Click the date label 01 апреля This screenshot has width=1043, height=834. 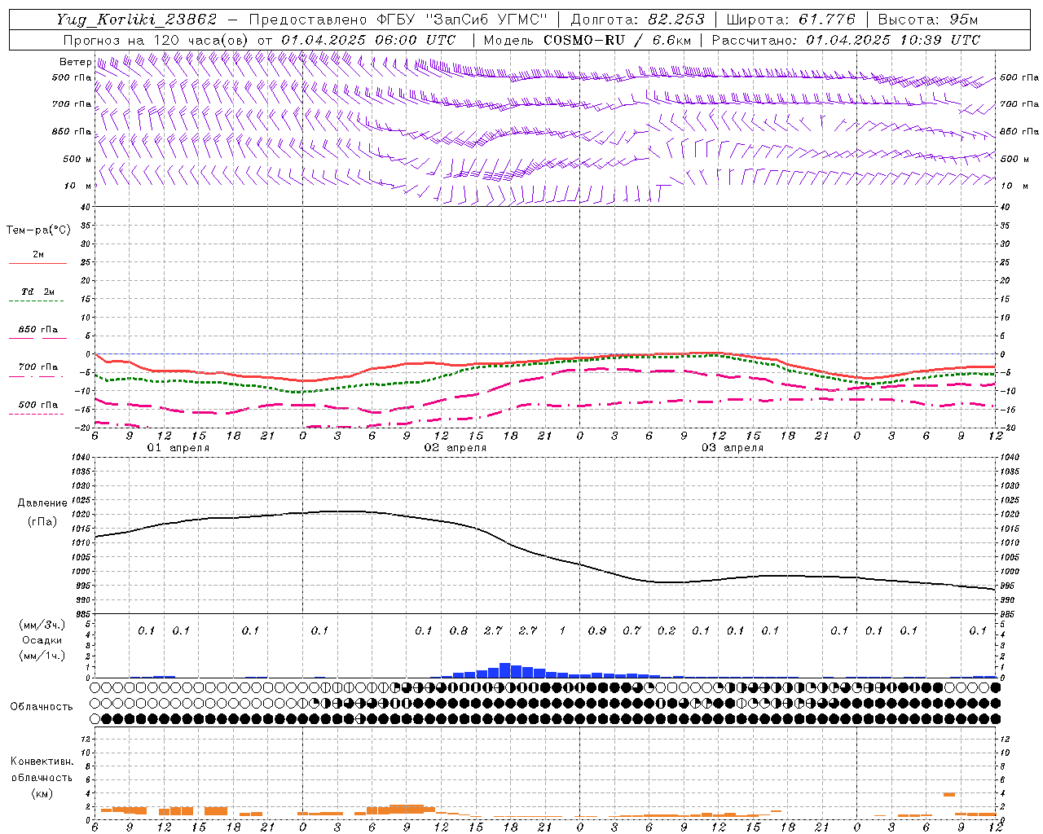tap(178, 448)
